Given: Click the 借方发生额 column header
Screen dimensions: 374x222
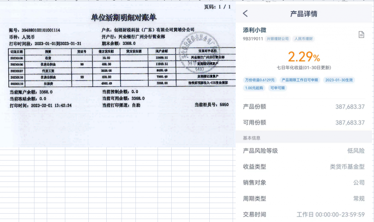Looking at the screenshot, I should click(x=106, y=51).
